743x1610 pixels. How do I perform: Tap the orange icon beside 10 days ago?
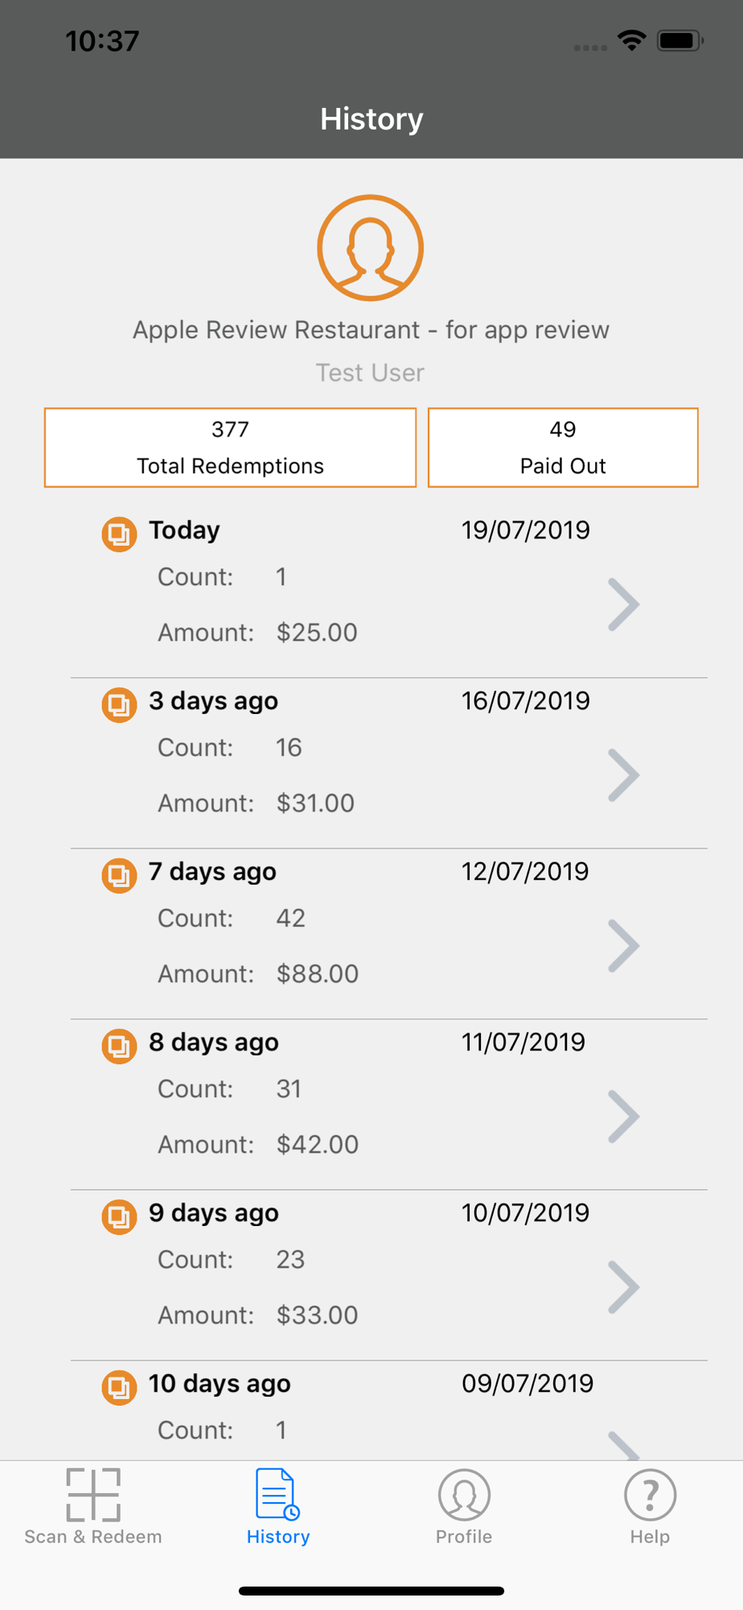(x=119, y=1387)
